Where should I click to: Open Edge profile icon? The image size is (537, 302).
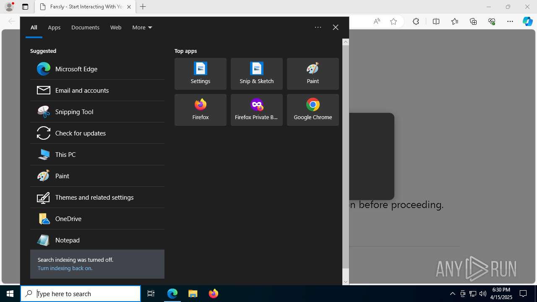click(x=9, y=7)
